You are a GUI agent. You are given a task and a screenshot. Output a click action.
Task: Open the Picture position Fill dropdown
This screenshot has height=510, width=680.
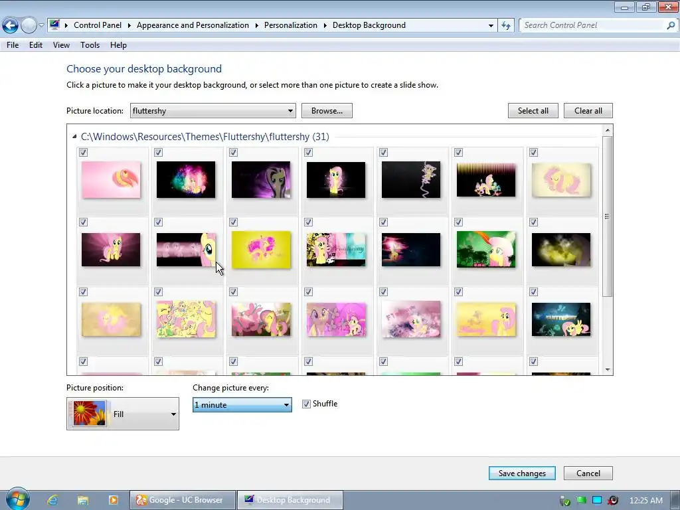[123, 414]
